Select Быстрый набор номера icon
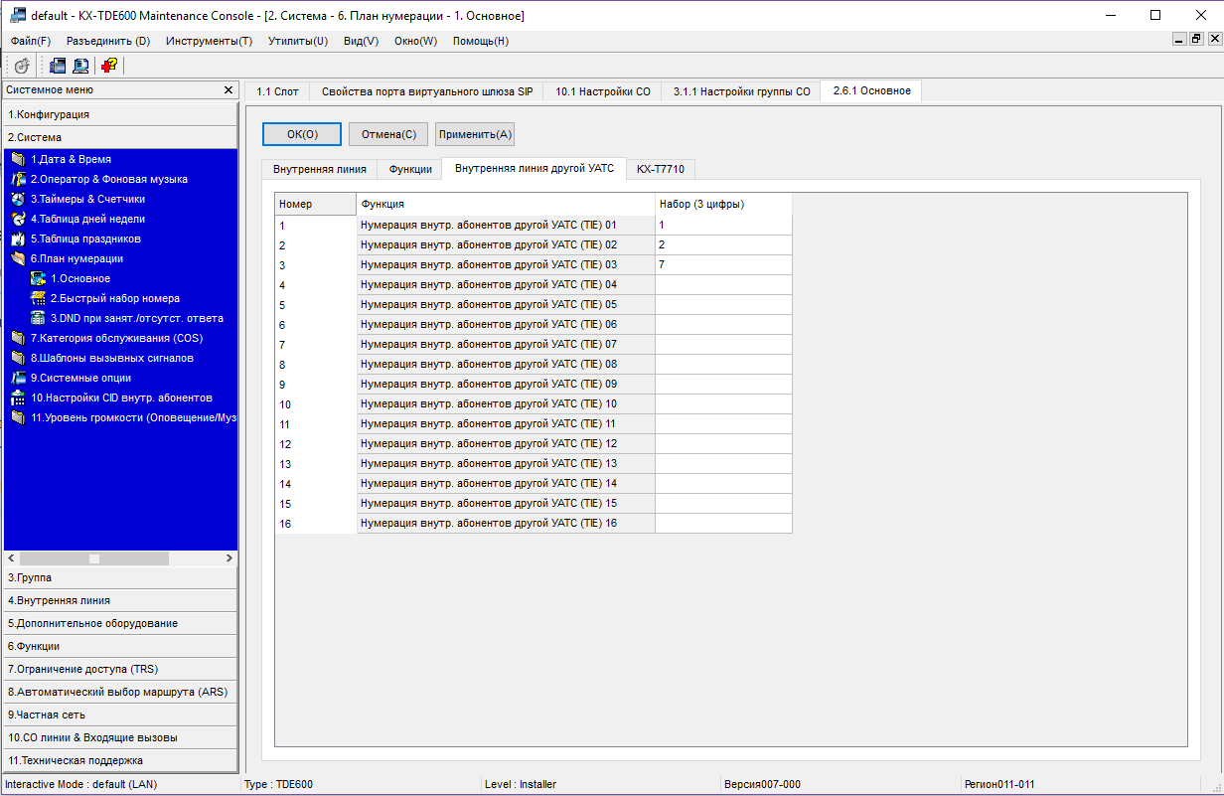 [x=38, y=298]
